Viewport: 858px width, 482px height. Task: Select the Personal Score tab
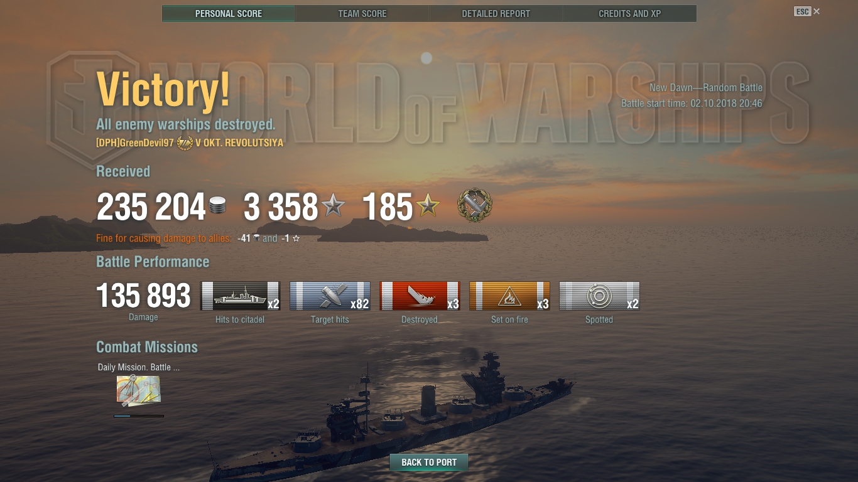[229, 13]
